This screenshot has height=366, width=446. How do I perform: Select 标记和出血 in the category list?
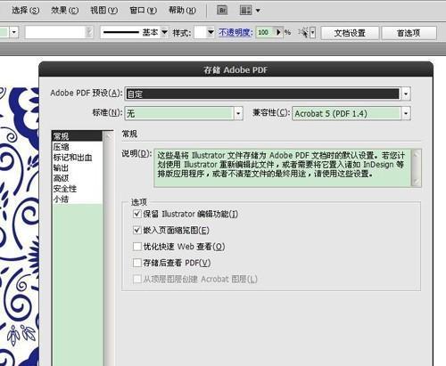point(77,158)
